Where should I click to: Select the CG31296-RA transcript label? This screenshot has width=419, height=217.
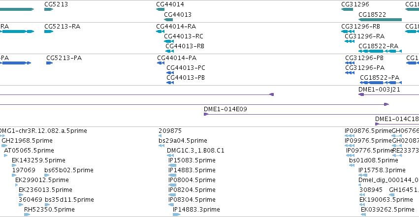pyautogui.click(x=364, y=36)
